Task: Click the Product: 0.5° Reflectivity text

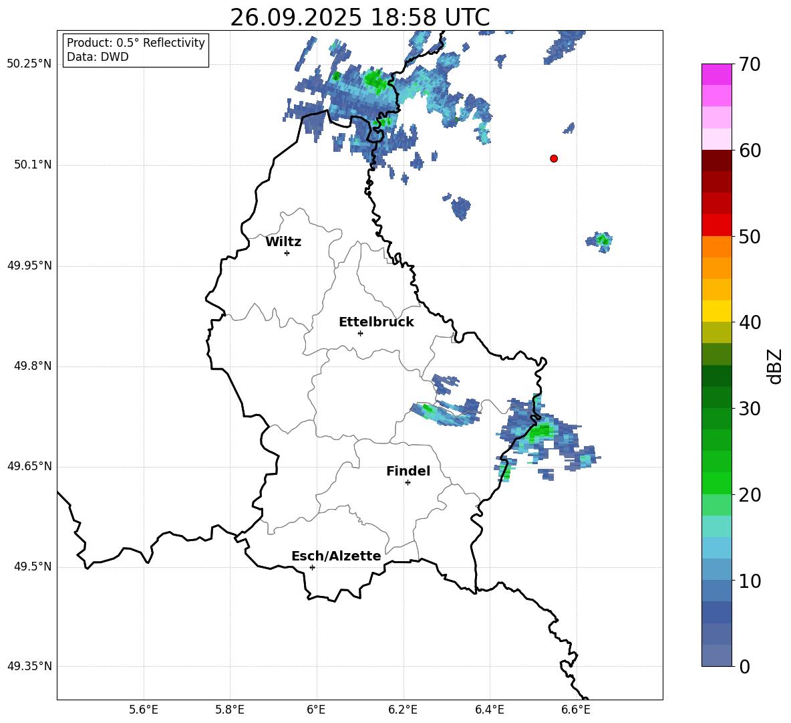Action: coord(136,43)
